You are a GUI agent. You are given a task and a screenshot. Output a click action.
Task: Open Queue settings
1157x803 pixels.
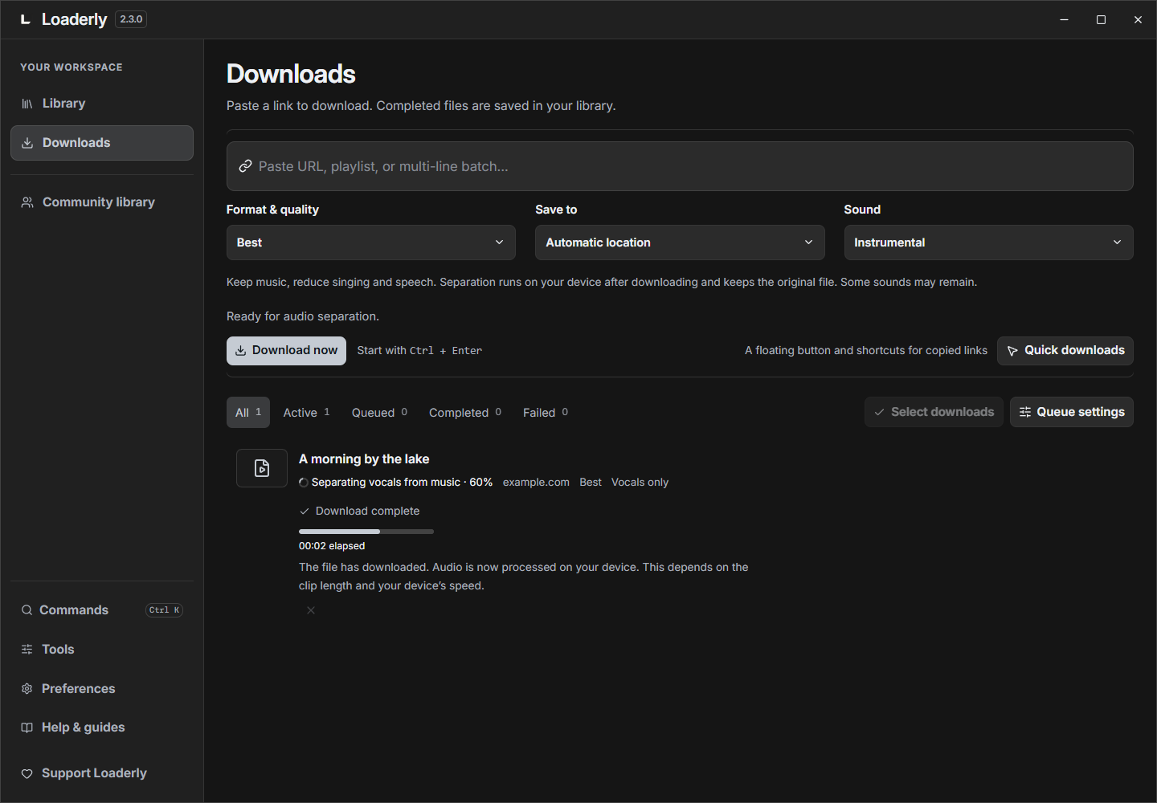[1072, 412]
